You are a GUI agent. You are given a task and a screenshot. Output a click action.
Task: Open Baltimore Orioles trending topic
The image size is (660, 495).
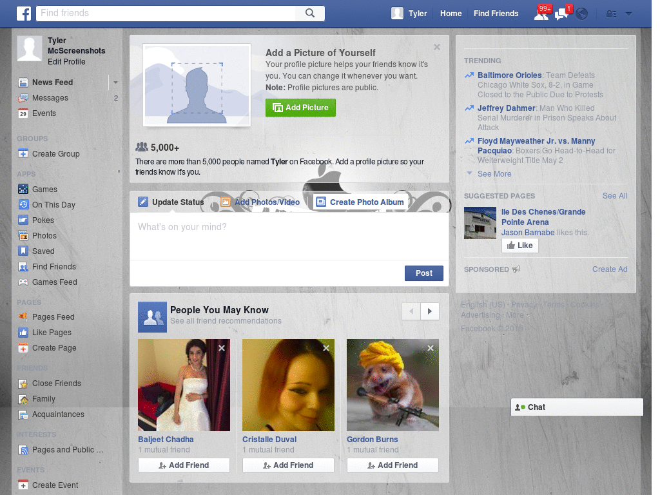tap(509, 75)
